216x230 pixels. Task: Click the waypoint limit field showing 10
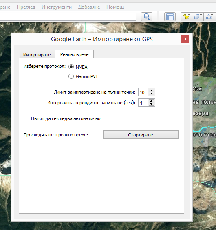tap(143, 92)
